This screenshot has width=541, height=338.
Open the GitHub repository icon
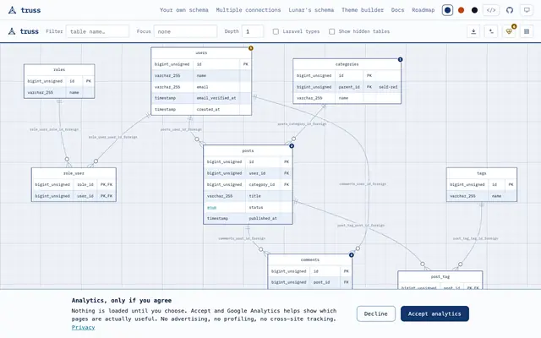tap(510, 10)
